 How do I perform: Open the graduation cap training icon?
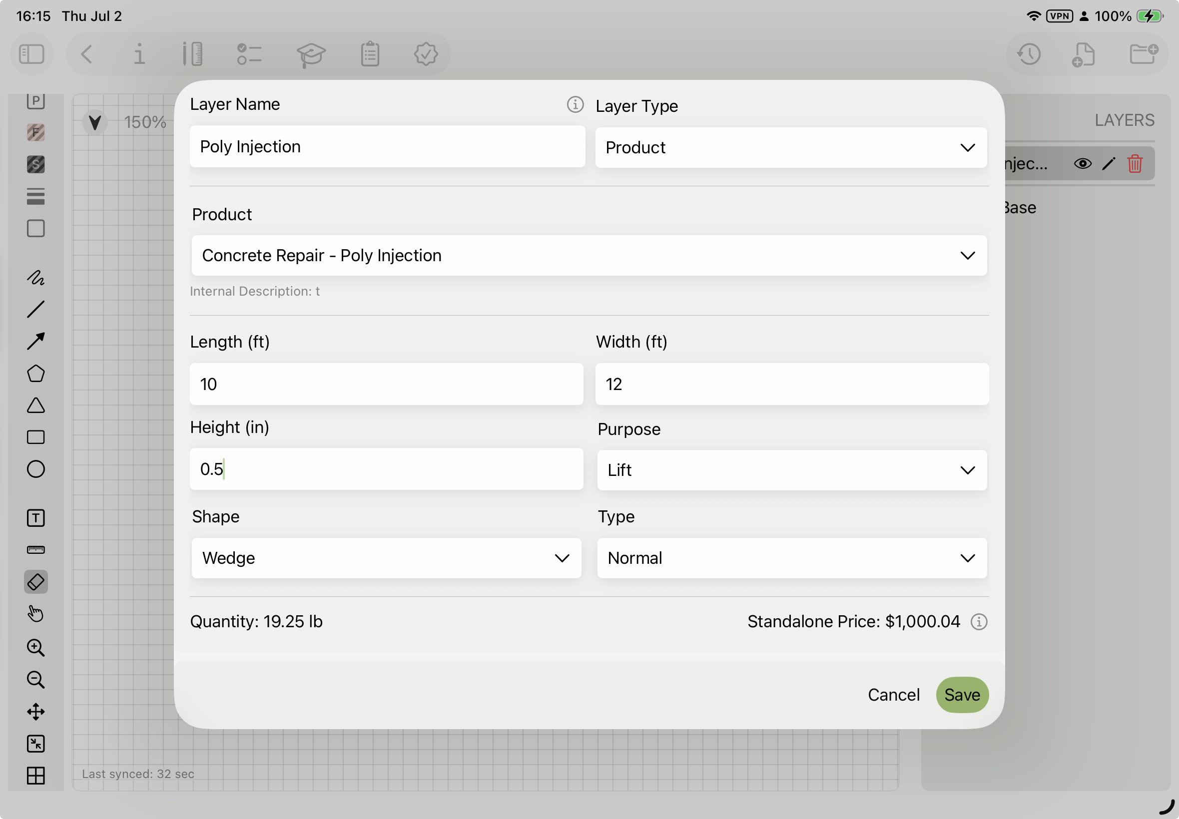311,54
